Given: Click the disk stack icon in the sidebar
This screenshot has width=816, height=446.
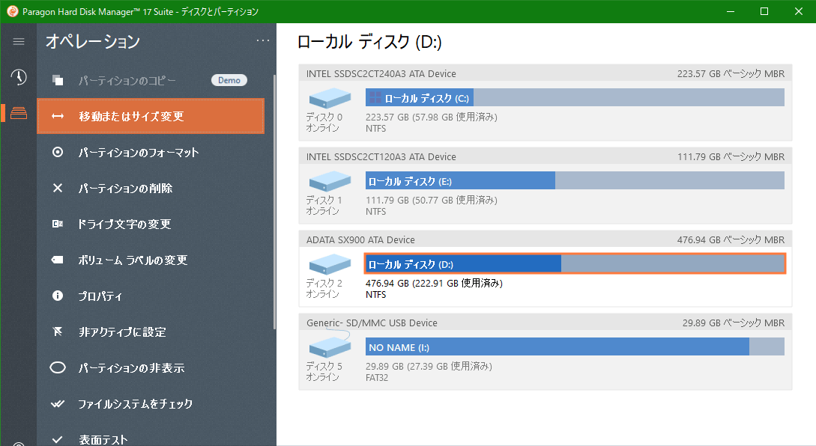Looking at the screenshot, I should point(18,114).
